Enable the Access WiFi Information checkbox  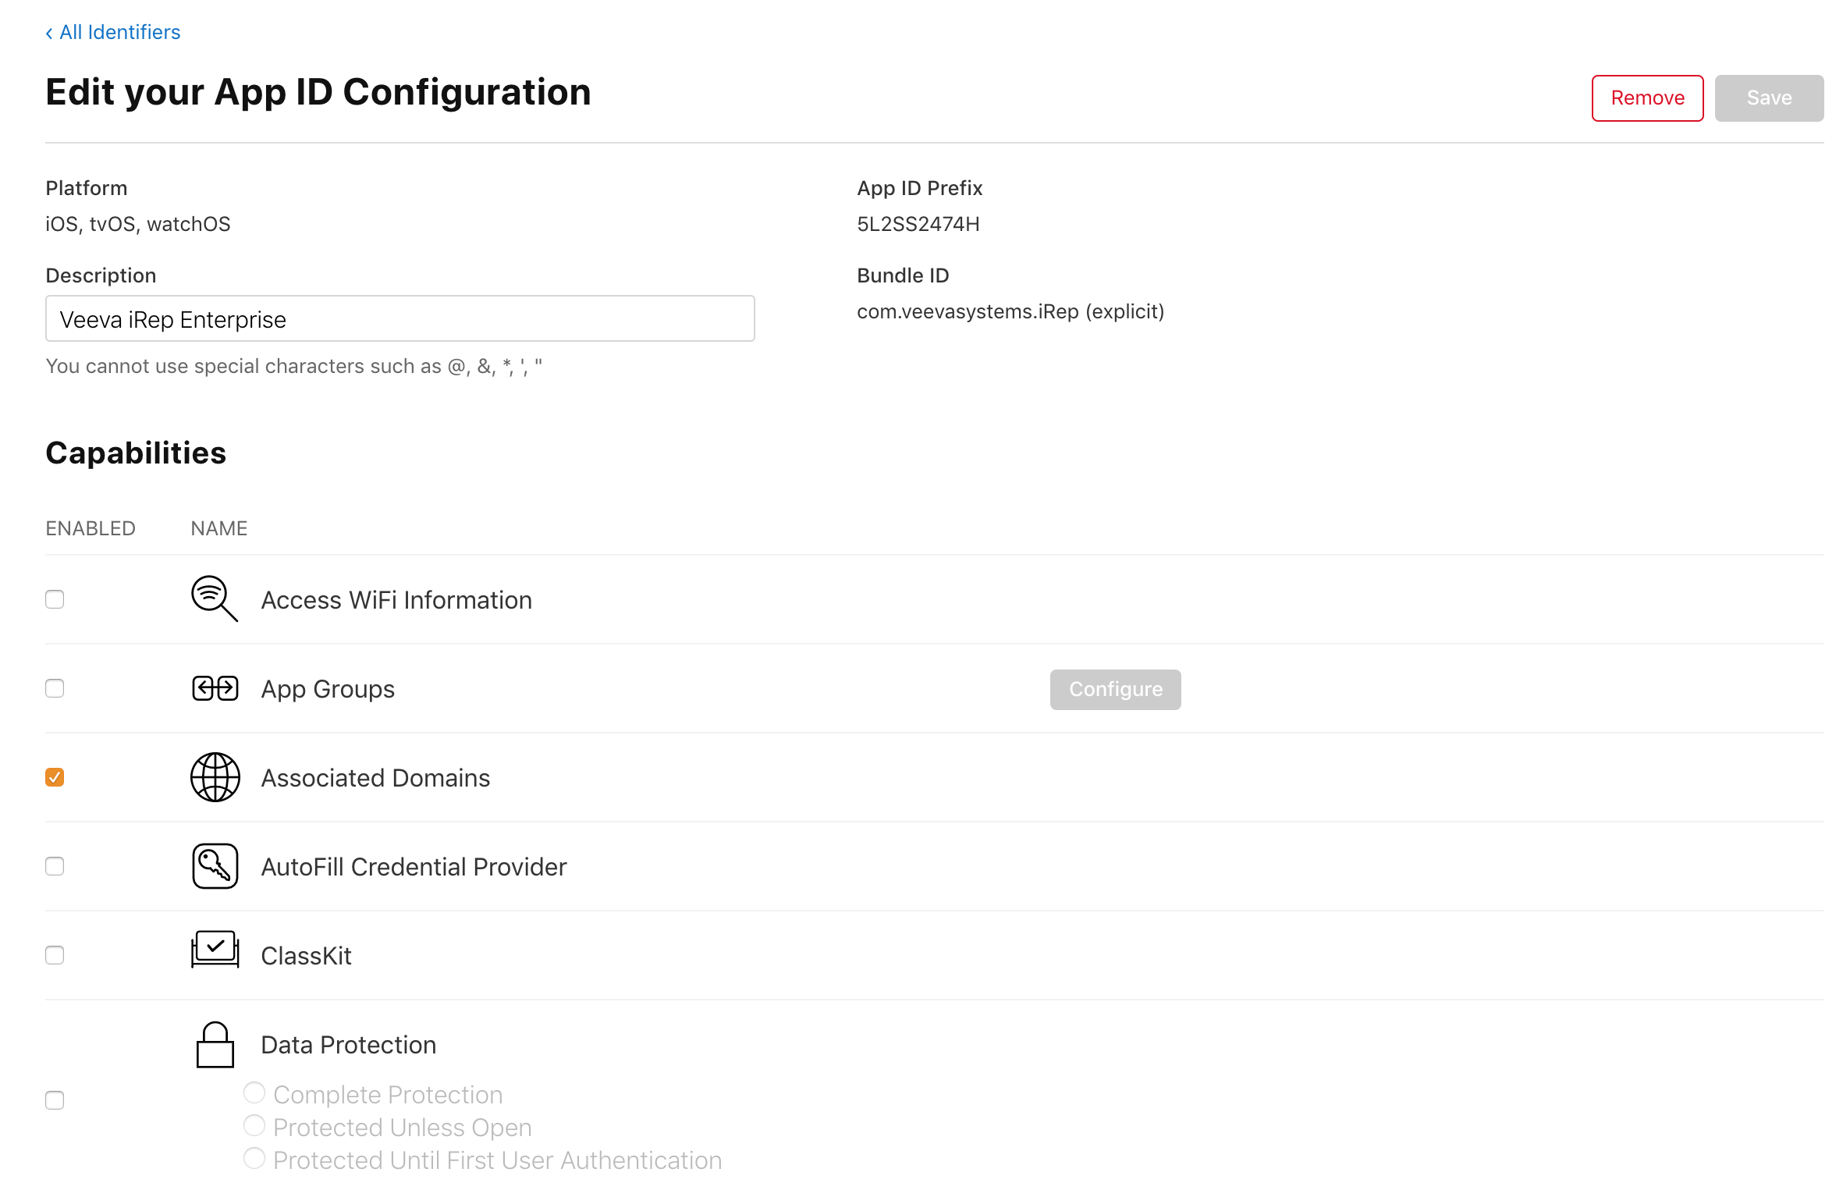coord(55,599)
